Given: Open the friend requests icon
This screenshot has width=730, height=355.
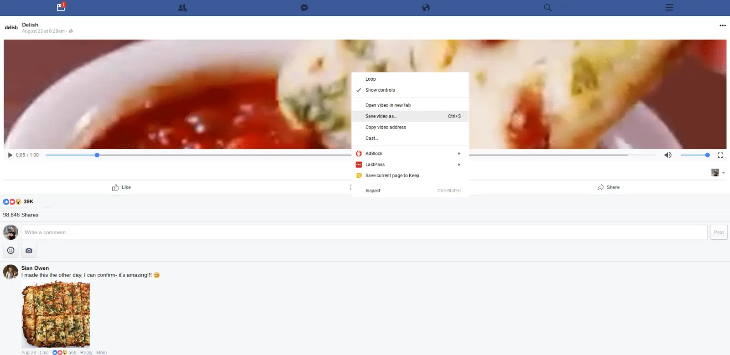Looking at the screenshot, I should coord(182,8).
